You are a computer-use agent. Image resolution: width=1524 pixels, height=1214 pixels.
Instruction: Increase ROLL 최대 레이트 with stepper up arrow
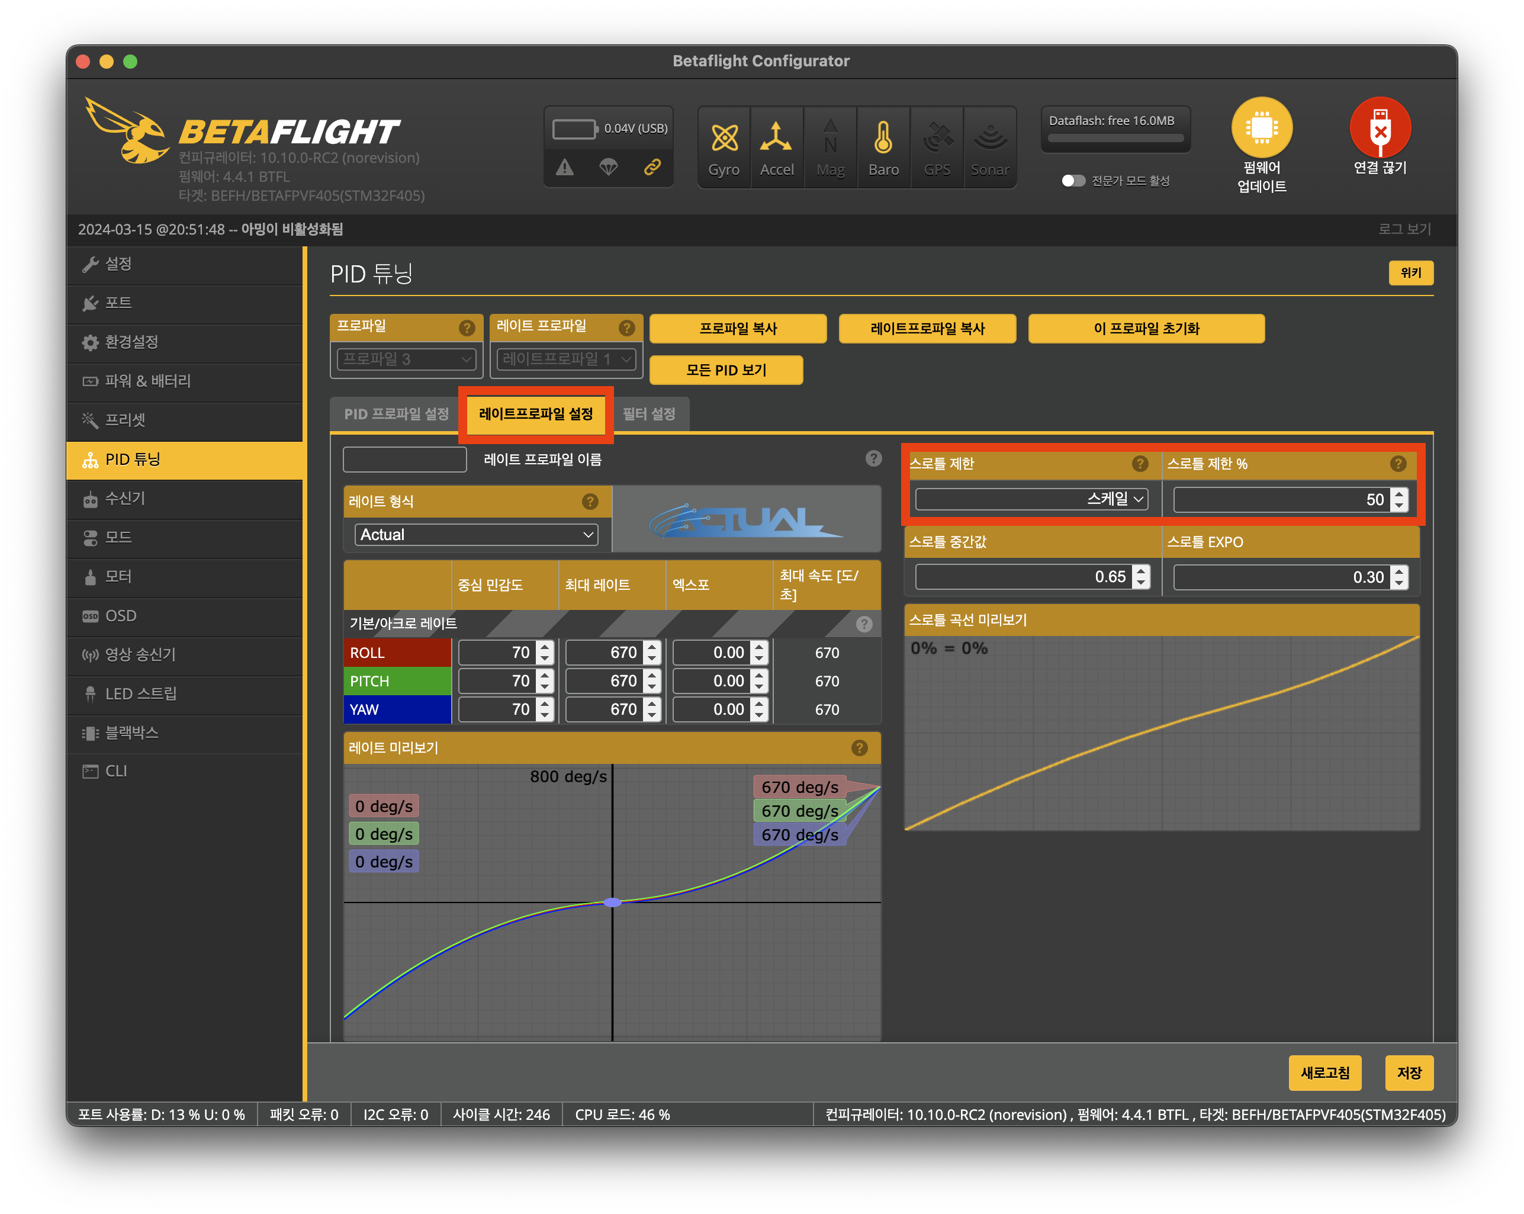click(x=652, y=646)
